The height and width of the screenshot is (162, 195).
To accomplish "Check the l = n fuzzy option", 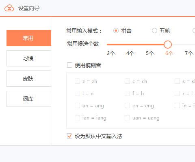I will 77,94.
